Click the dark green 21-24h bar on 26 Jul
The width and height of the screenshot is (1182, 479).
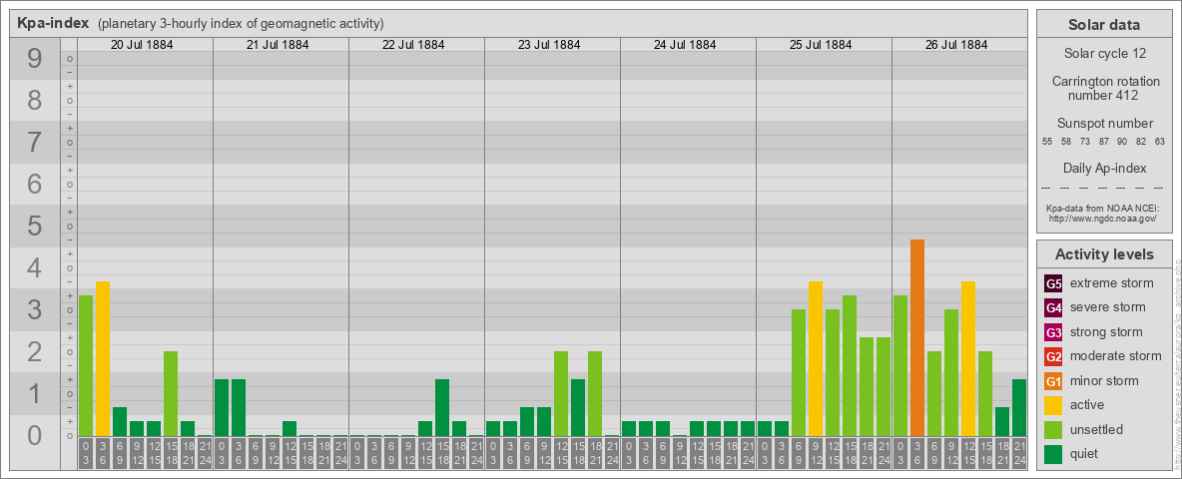click(x=1019, y=408)
